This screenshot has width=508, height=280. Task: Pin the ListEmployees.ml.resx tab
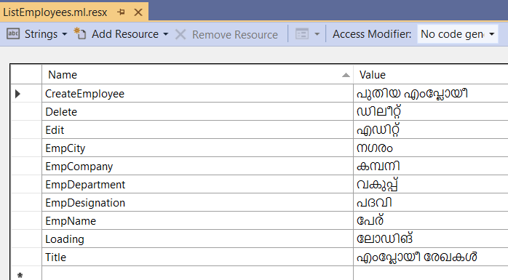(121, 12)
